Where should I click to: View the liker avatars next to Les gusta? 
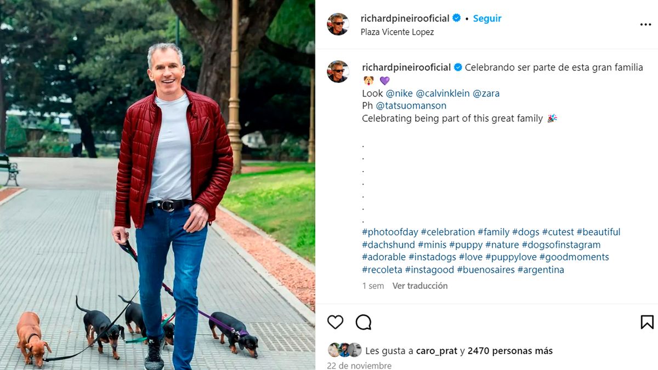[345, 350]
